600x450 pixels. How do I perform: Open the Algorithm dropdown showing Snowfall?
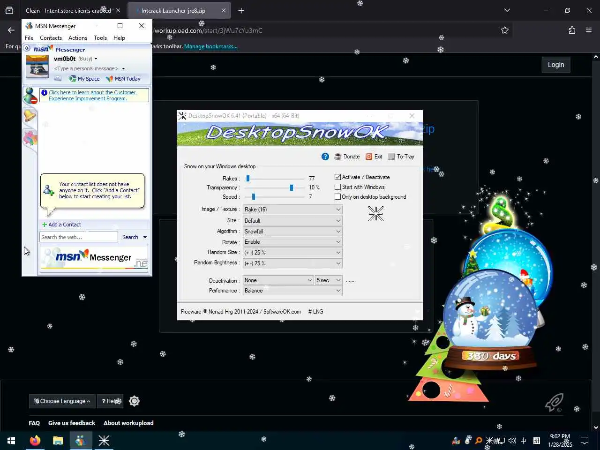(x=292, y=231)
